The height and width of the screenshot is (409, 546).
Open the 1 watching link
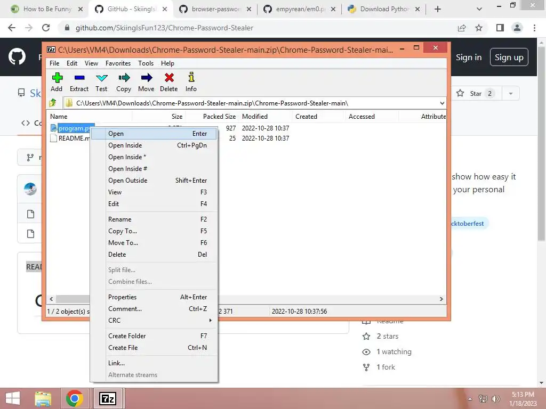tap(394, 351)
